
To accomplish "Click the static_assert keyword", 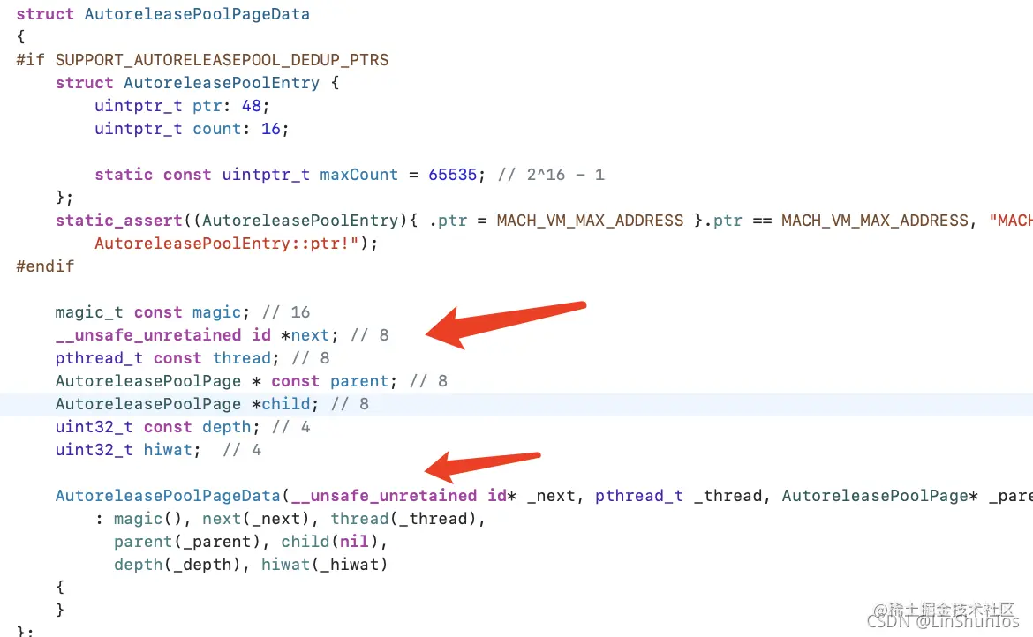I will coord(118,221).
